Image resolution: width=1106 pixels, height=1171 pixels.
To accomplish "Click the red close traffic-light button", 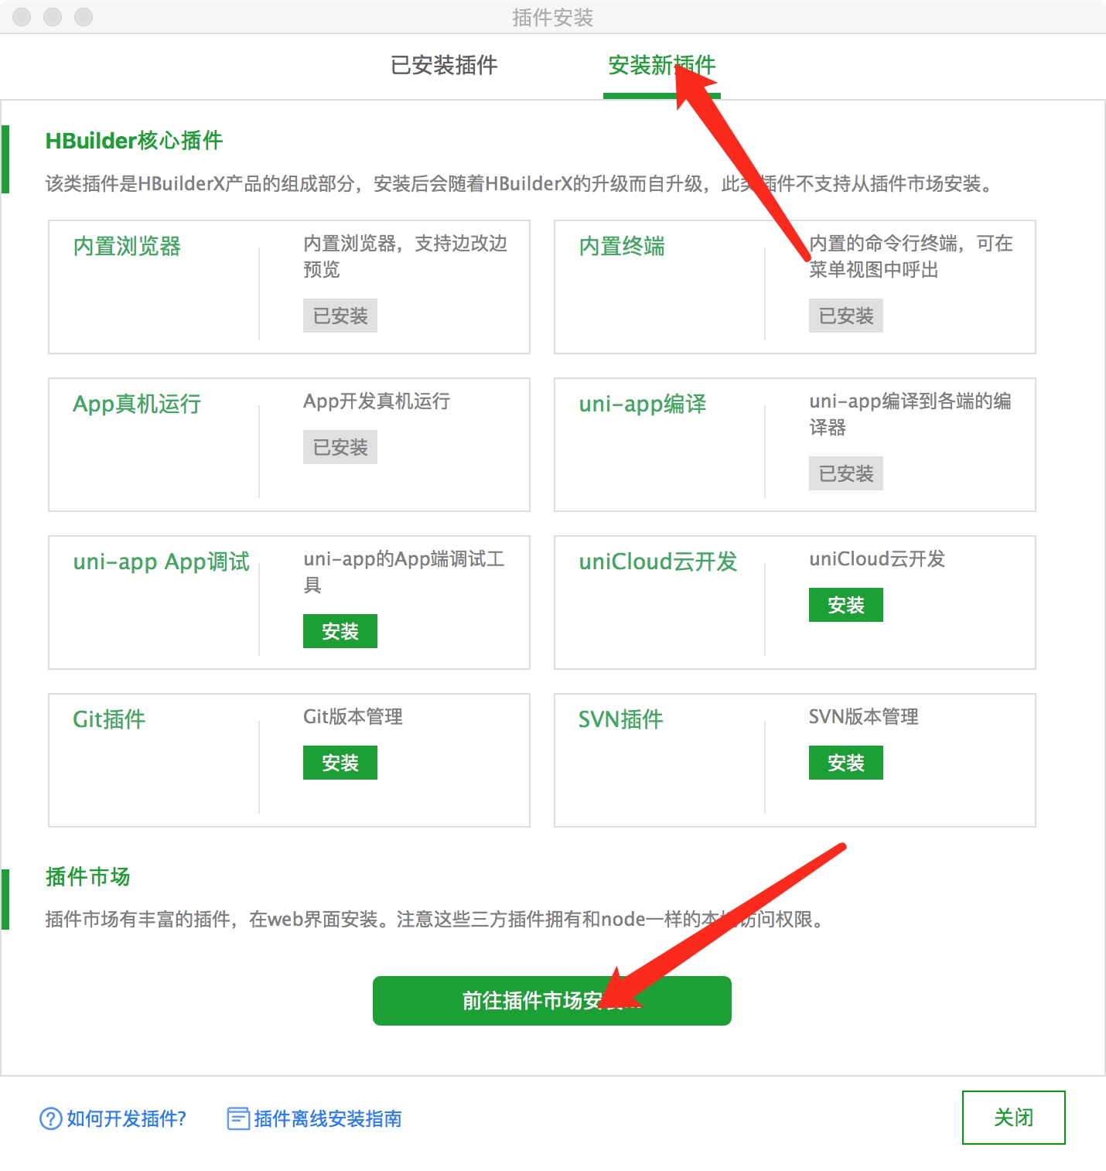I will 22,17.
